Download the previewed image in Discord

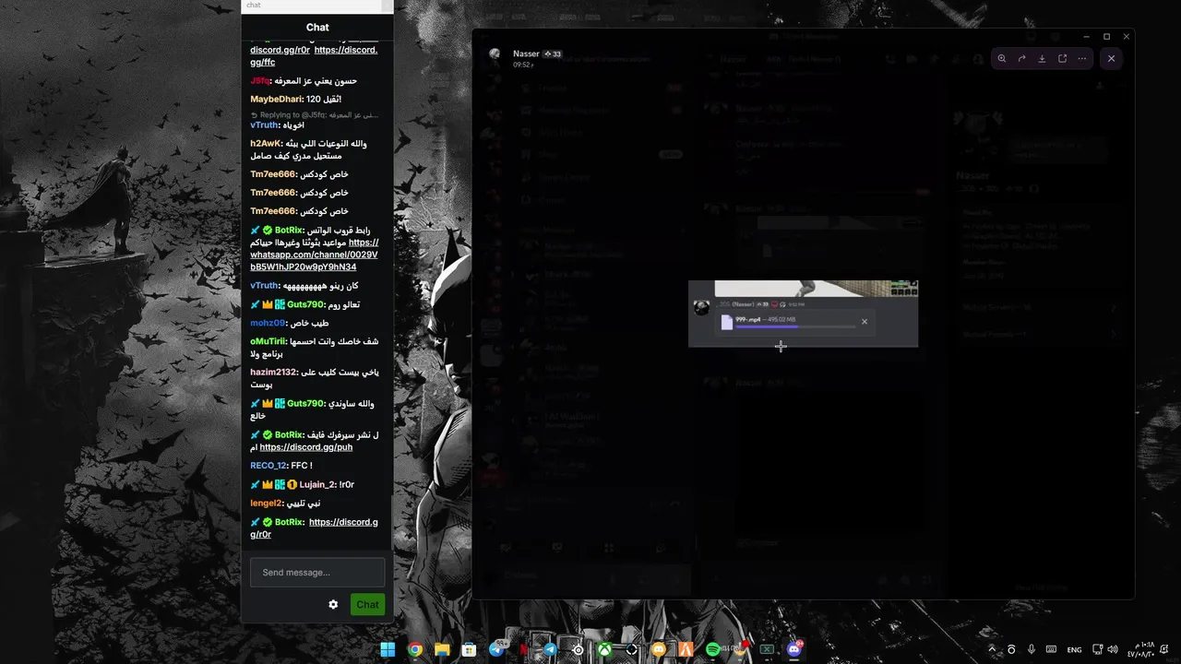coord(1042,58)
